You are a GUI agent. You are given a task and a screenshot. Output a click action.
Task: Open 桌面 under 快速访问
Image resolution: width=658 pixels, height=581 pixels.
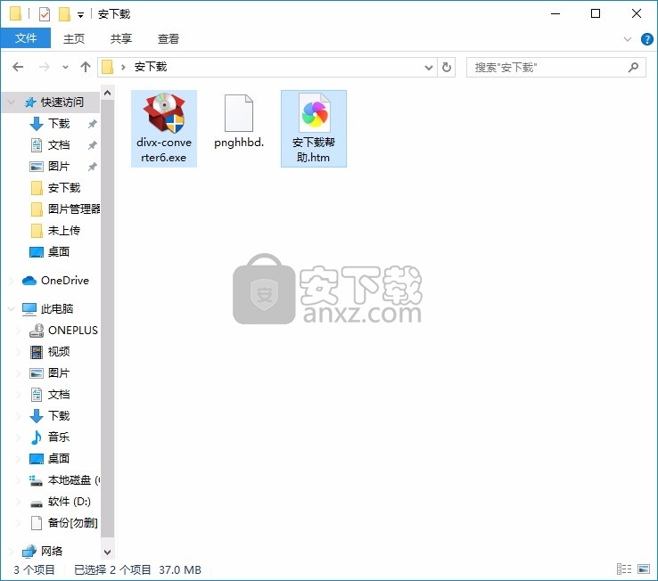point(58,251)
